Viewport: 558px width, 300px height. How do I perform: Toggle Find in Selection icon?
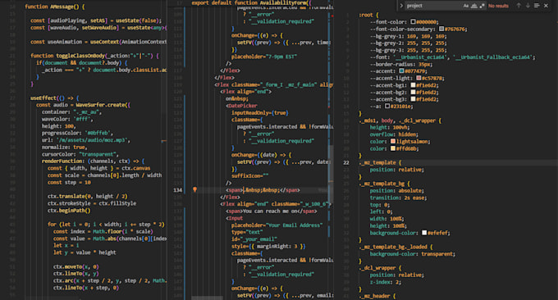click(x=537, y=6)
